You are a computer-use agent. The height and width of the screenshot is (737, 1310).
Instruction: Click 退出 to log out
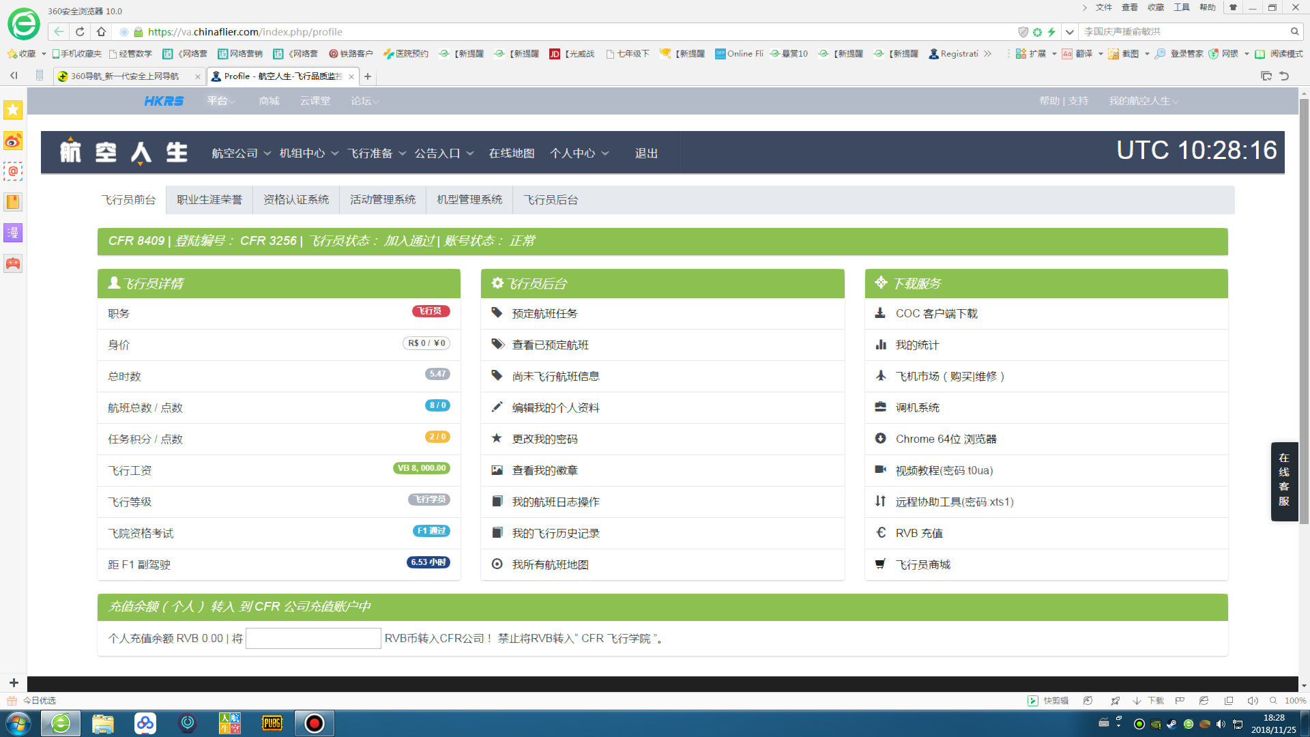646,154
